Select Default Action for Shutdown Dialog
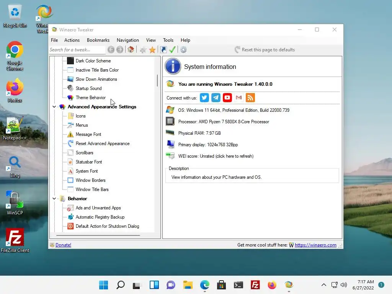Image resolution: width=392 pixels, height=294 pixels. 107,226
